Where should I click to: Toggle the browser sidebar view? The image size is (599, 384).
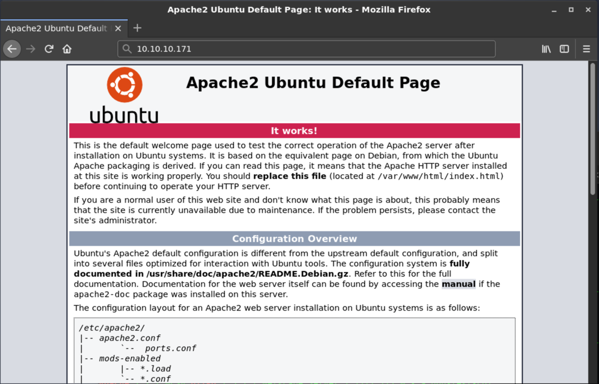coord(564,48)
